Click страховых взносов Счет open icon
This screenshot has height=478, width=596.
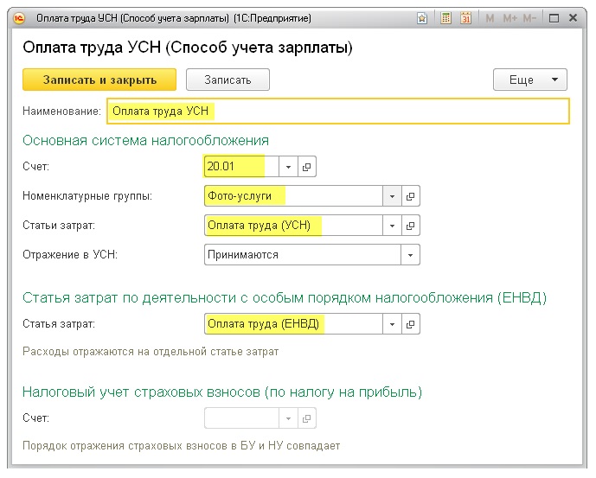tap(307, 418)
